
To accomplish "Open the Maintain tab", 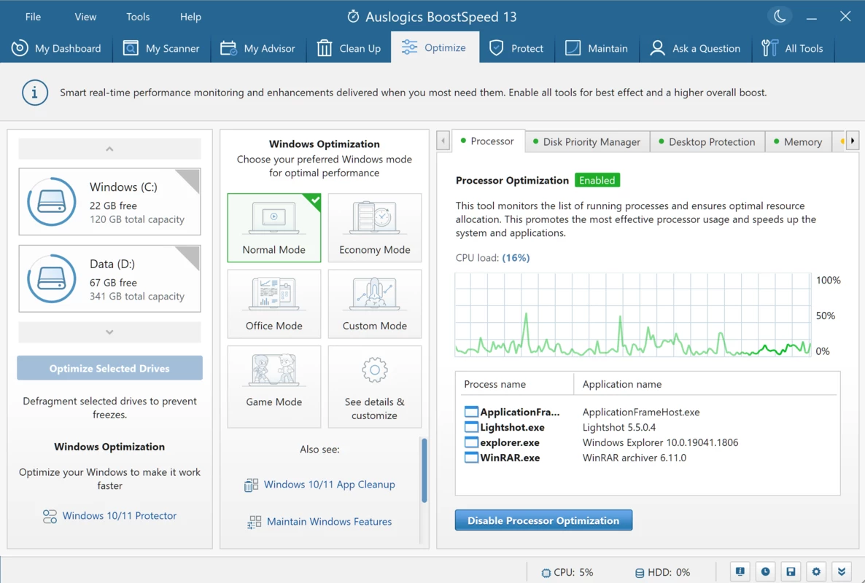I will point(597,48).
